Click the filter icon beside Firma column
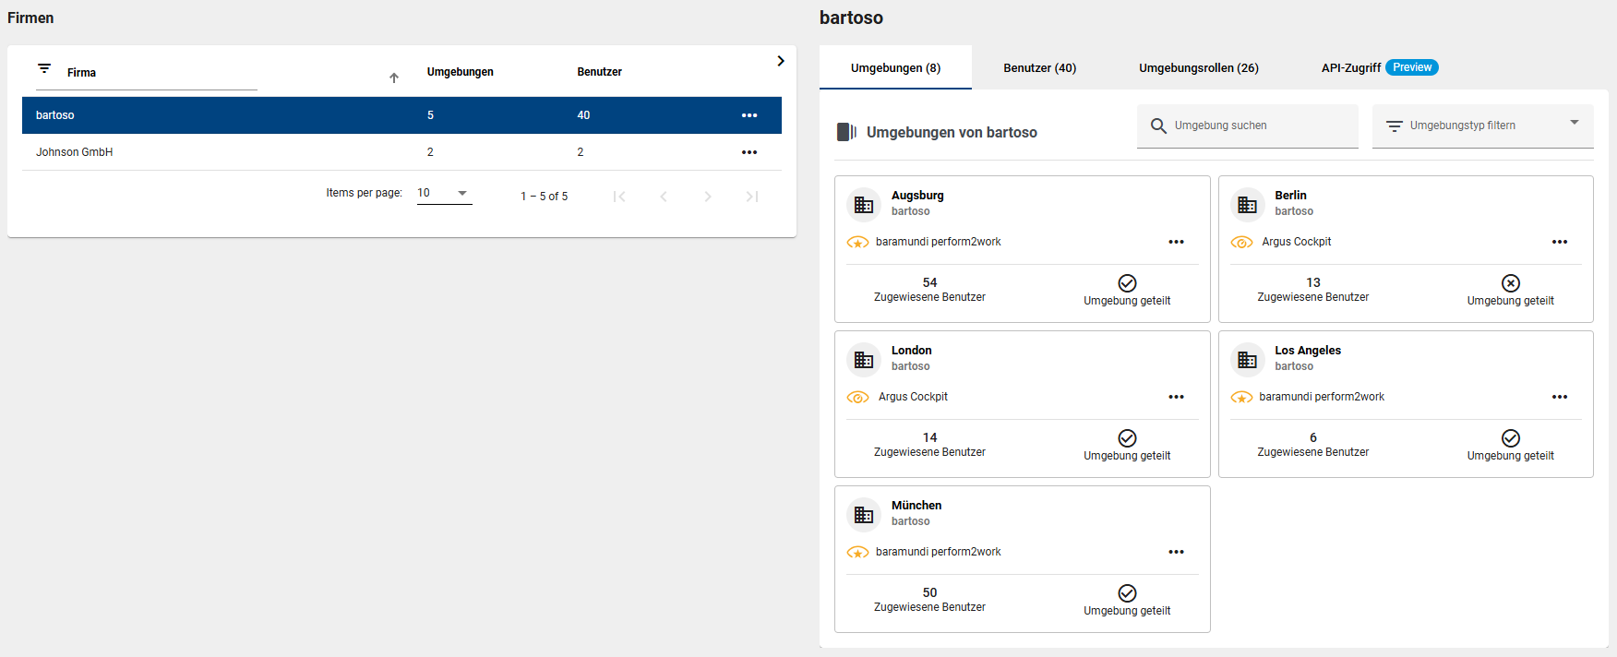Screen dimensions: 1617x657 coord(44,69)
